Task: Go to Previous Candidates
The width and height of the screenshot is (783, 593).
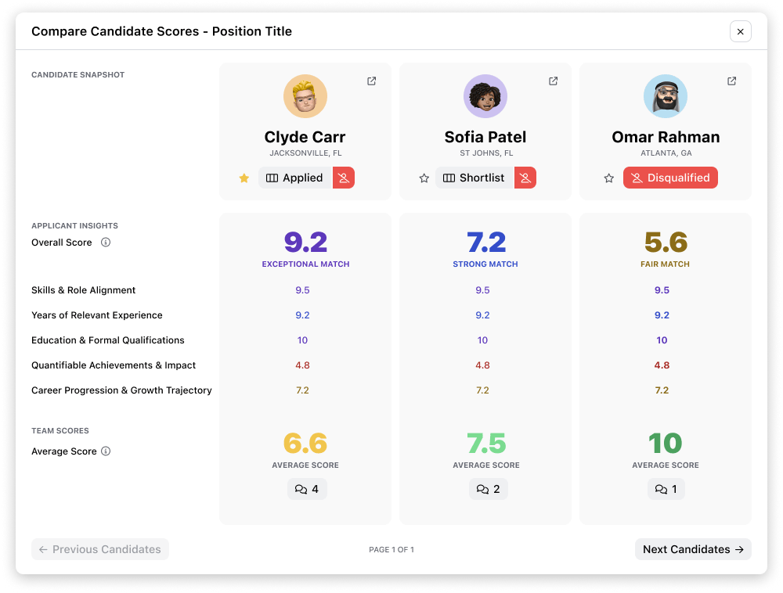Action: 100,549
